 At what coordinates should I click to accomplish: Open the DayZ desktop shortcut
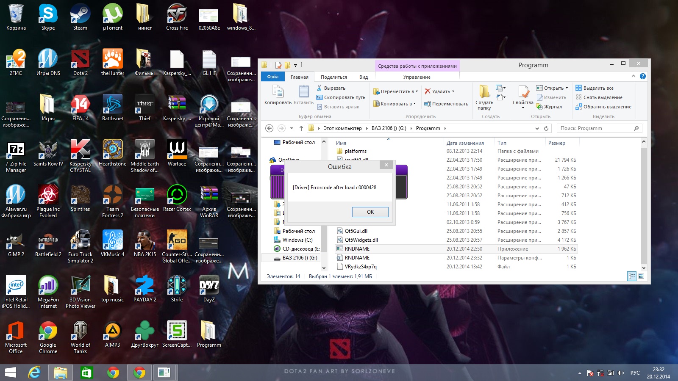click(209, 289)
